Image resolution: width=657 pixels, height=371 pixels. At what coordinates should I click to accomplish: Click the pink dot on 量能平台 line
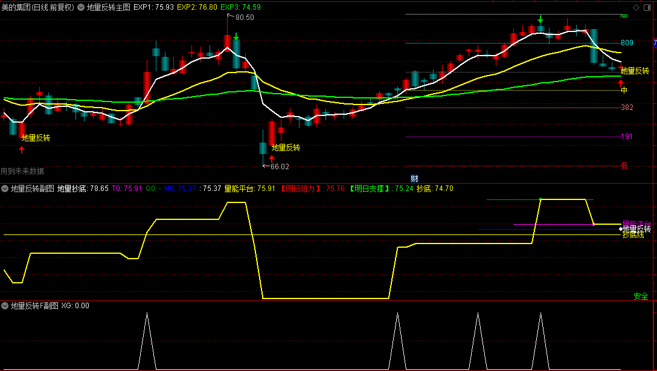(594, 224)
